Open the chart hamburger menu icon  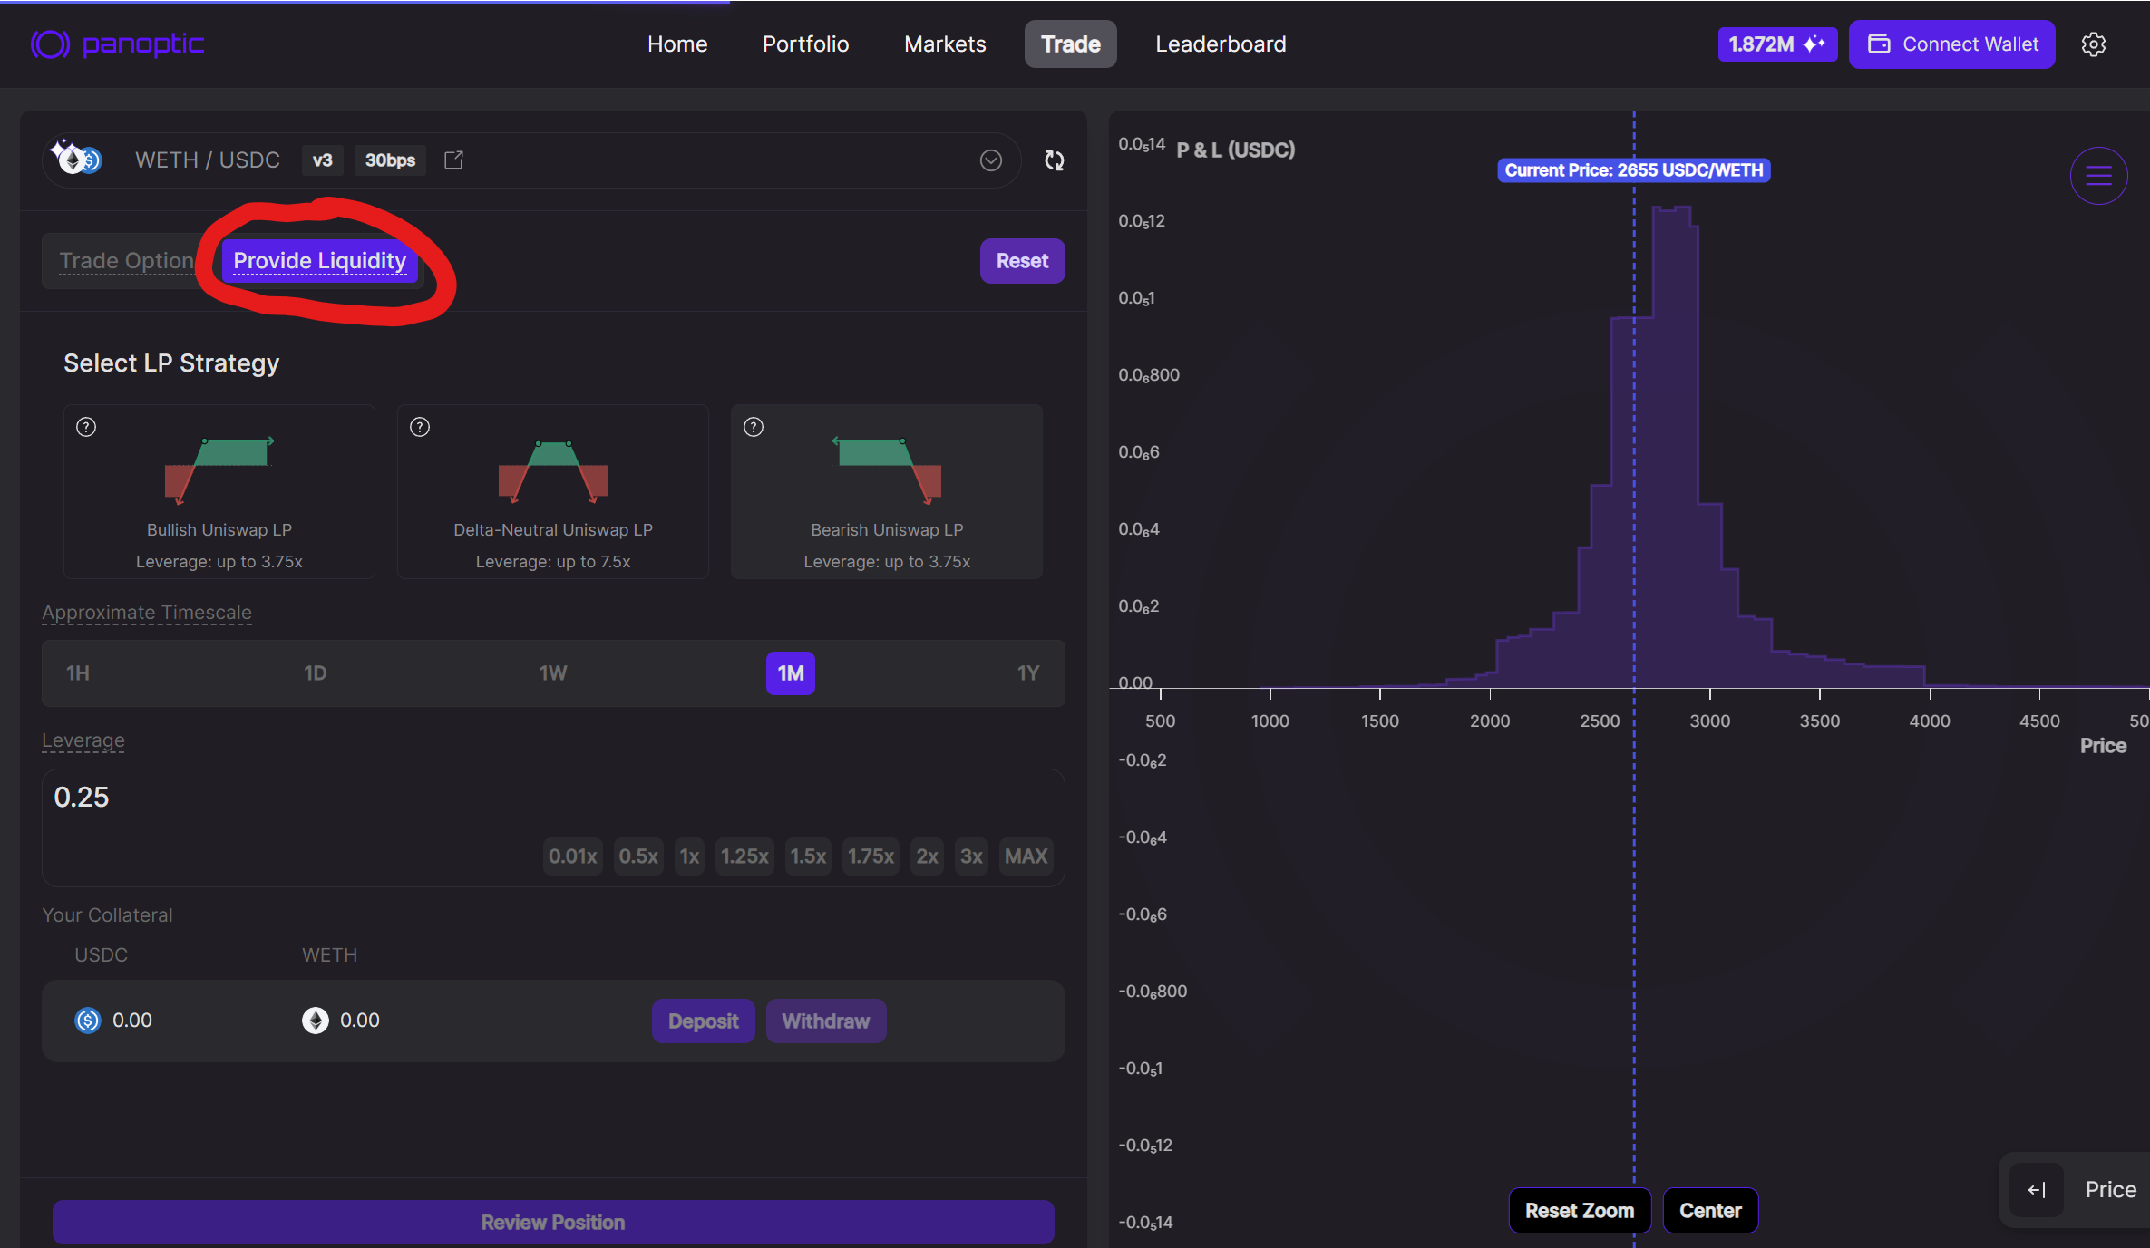2098,176
